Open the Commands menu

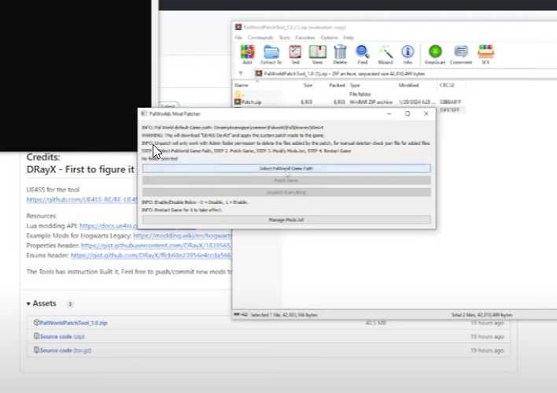pyautogui.click(x=260, y=37)
